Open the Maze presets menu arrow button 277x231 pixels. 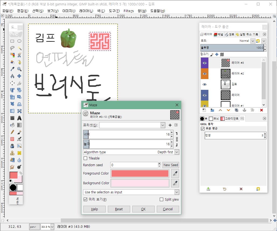tap(176, 125)
